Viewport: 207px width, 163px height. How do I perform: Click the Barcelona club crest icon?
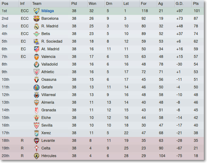tap(37, 18)
